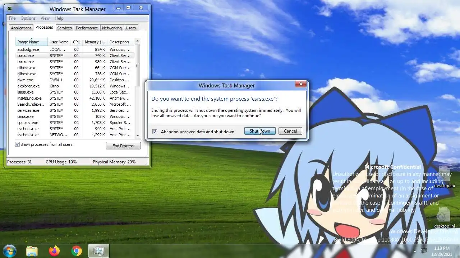Image resolution: width=460 pixels, height=258 pixels.
Task: Click the network icon in the system tray
Action: click(x=424, y=251)
